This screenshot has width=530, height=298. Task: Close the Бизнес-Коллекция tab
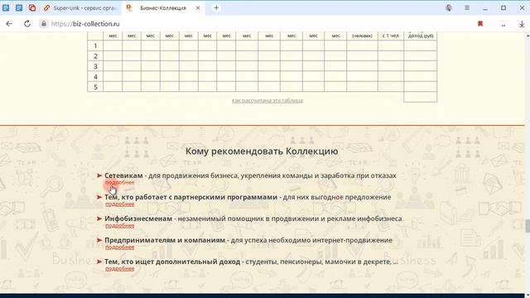coord(198,7)
